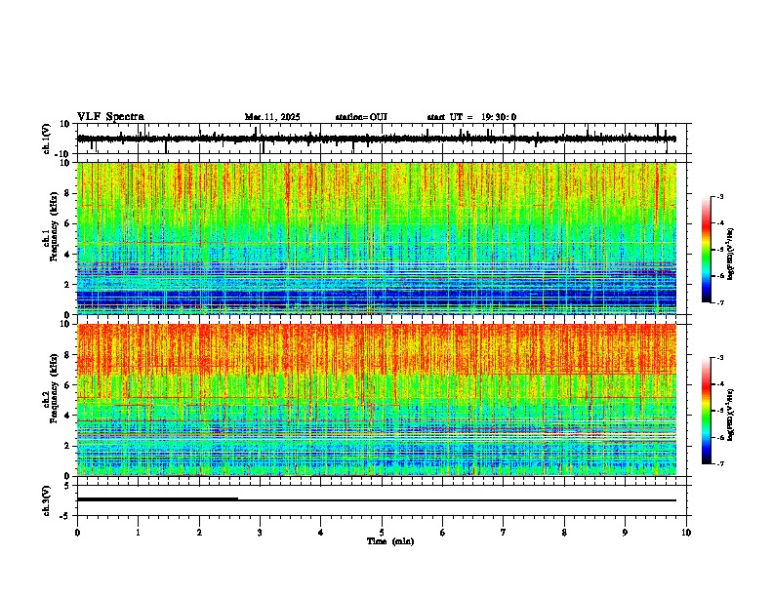Click the "2" kHz tick on ch.2 spectrogram
773x597 pixels.
(x=67, y=446)
